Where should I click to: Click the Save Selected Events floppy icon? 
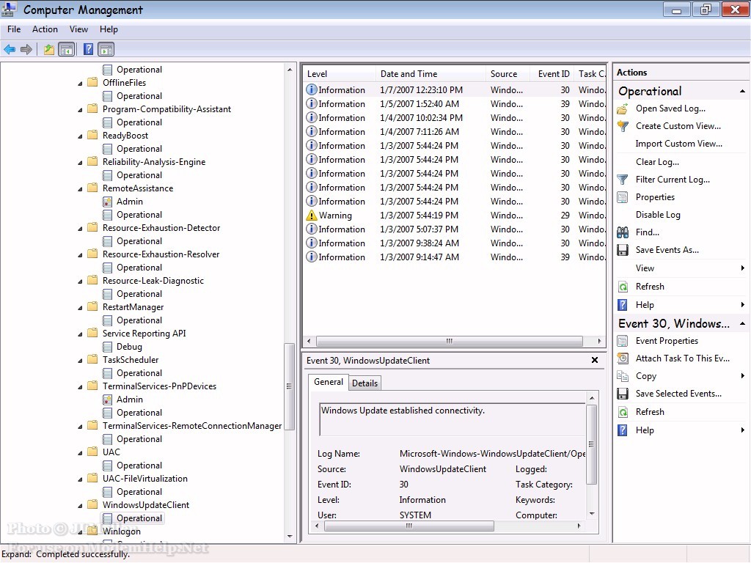623,394
